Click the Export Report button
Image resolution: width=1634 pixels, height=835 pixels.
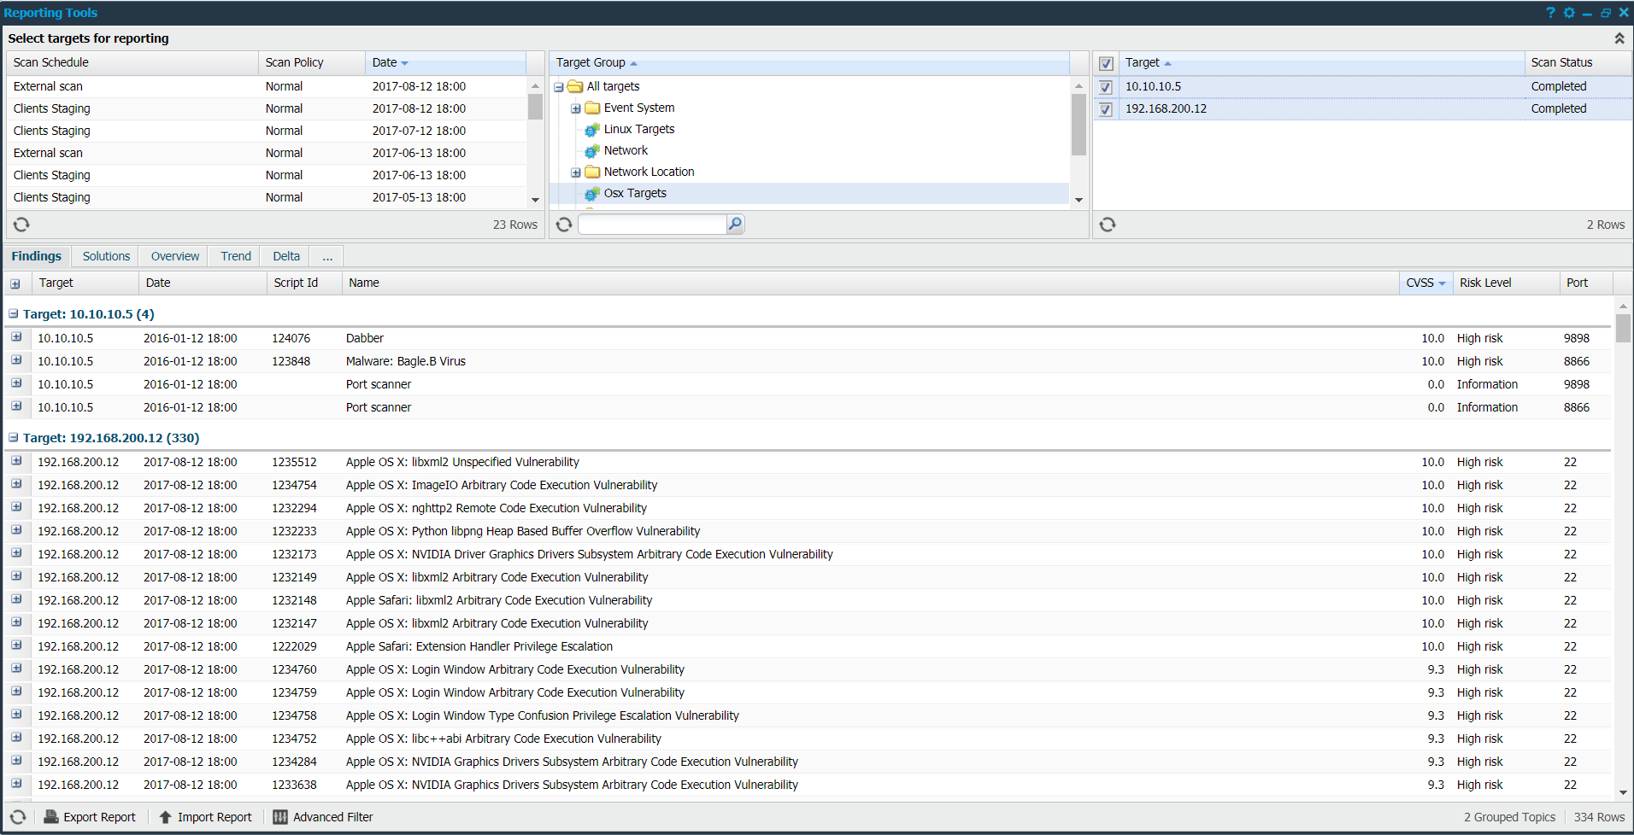click(89, 817)
